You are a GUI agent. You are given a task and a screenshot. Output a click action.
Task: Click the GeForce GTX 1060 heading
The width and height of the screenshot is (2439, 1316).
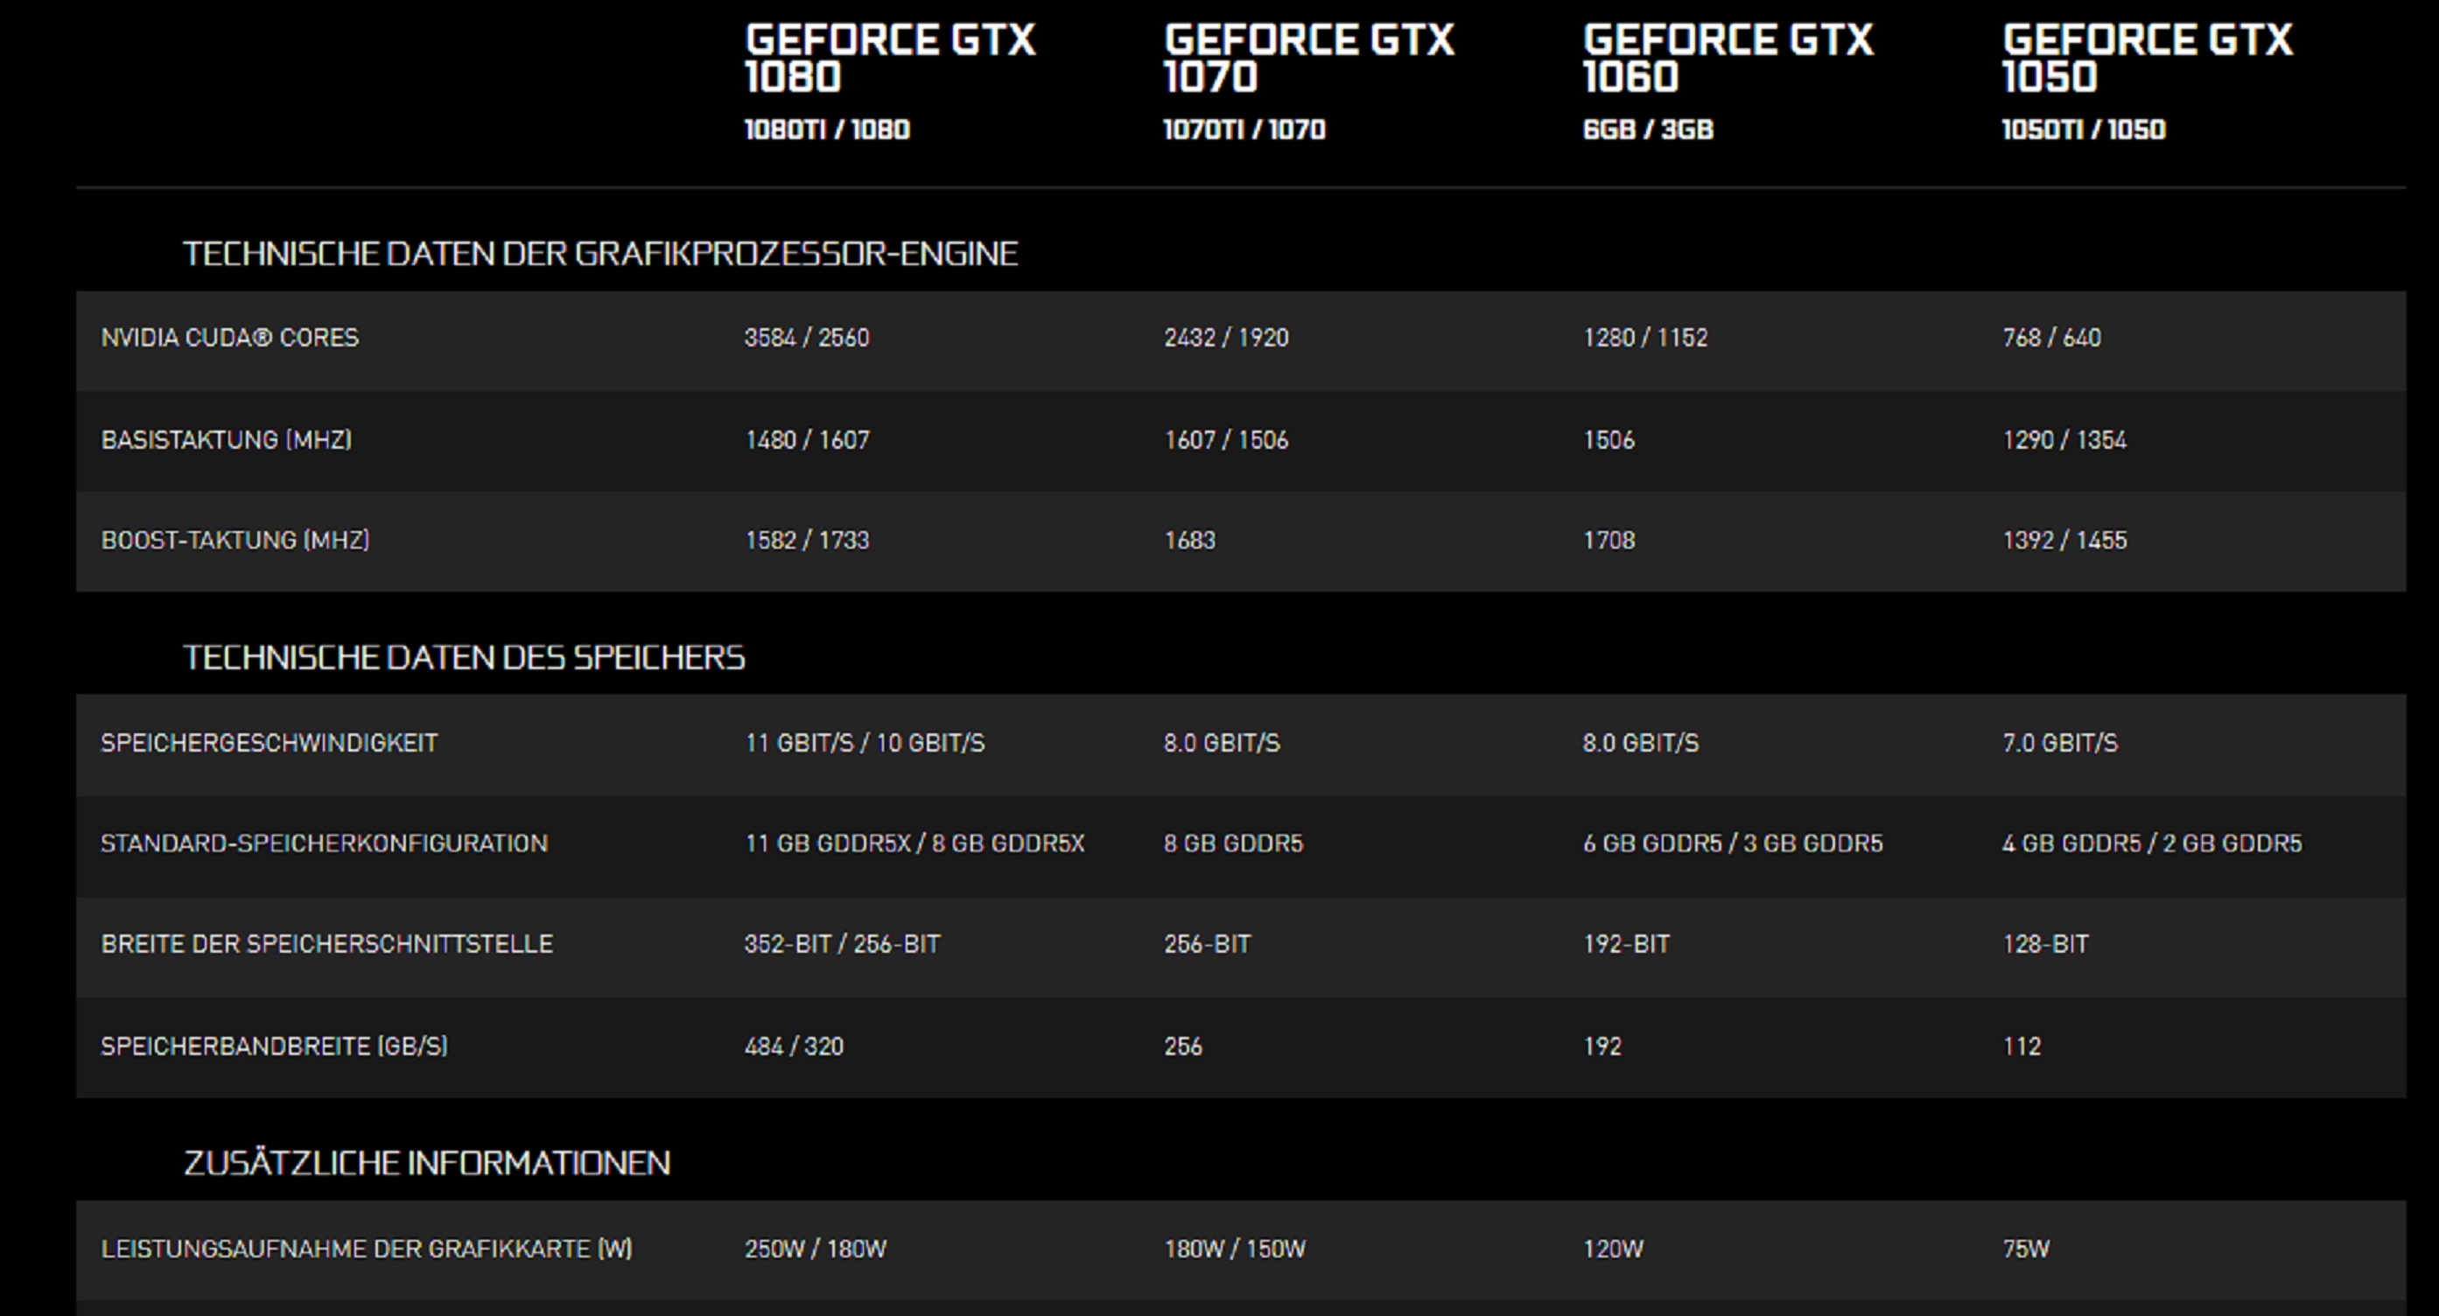[x=1728, y=59]
